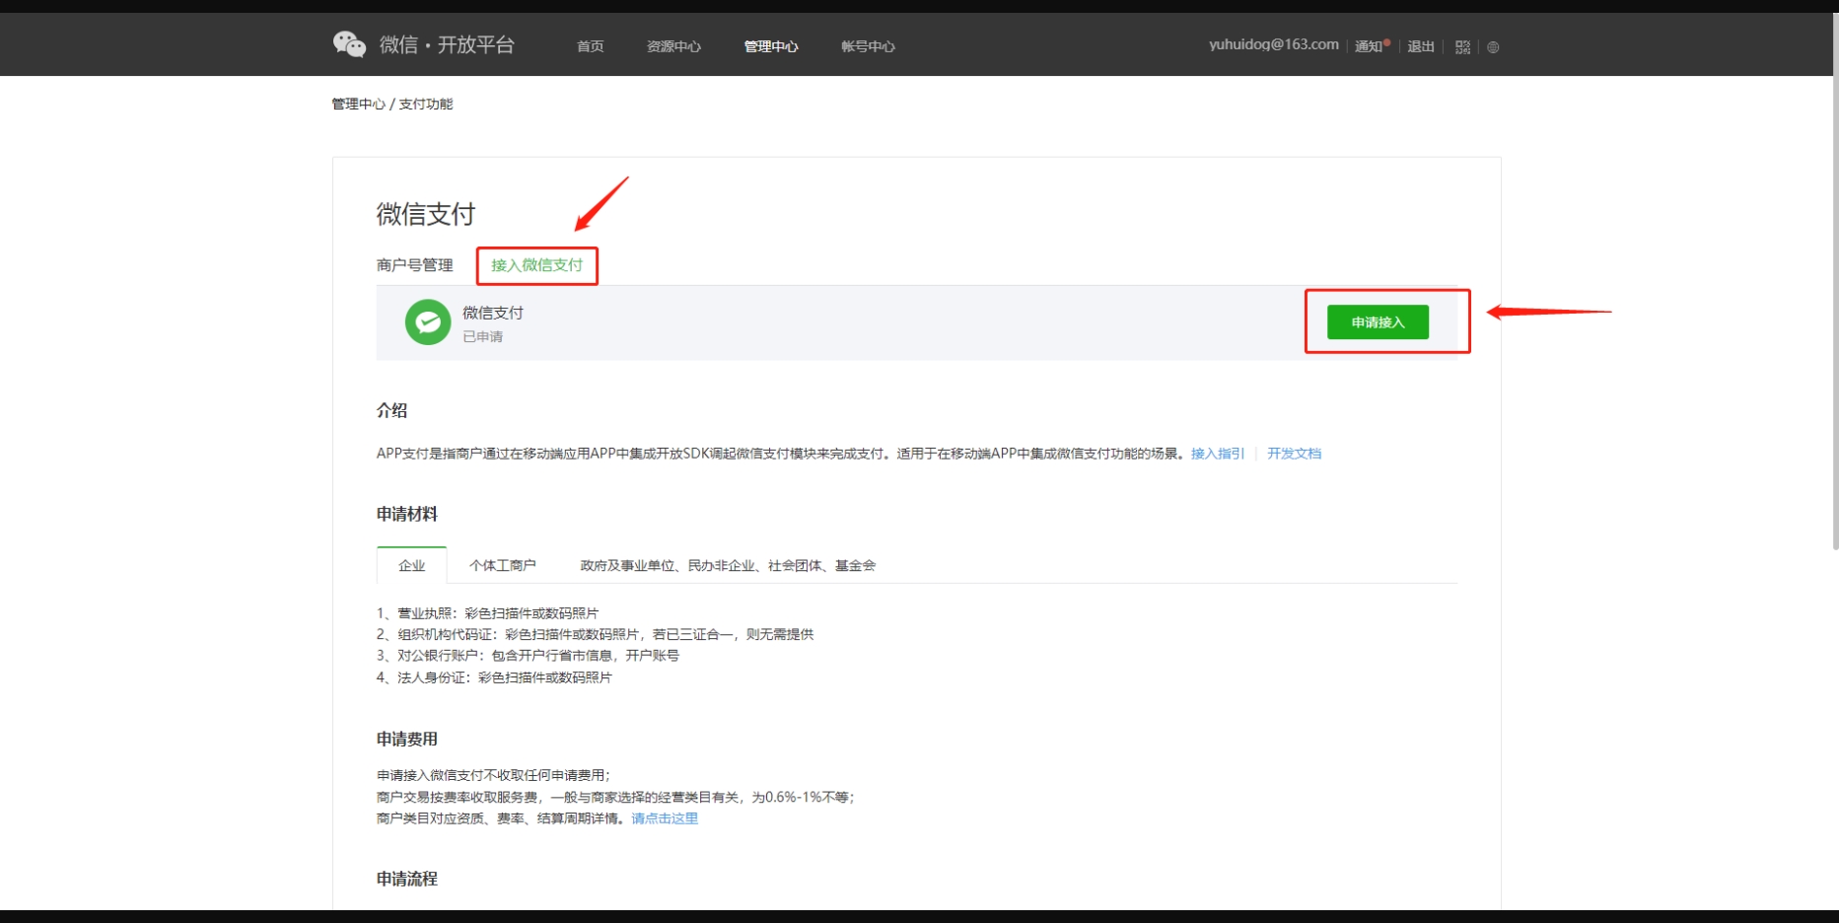Switch to the 商户号管理 tab
The height and width of the screenshot is (923, 1839).
point(414,265)
